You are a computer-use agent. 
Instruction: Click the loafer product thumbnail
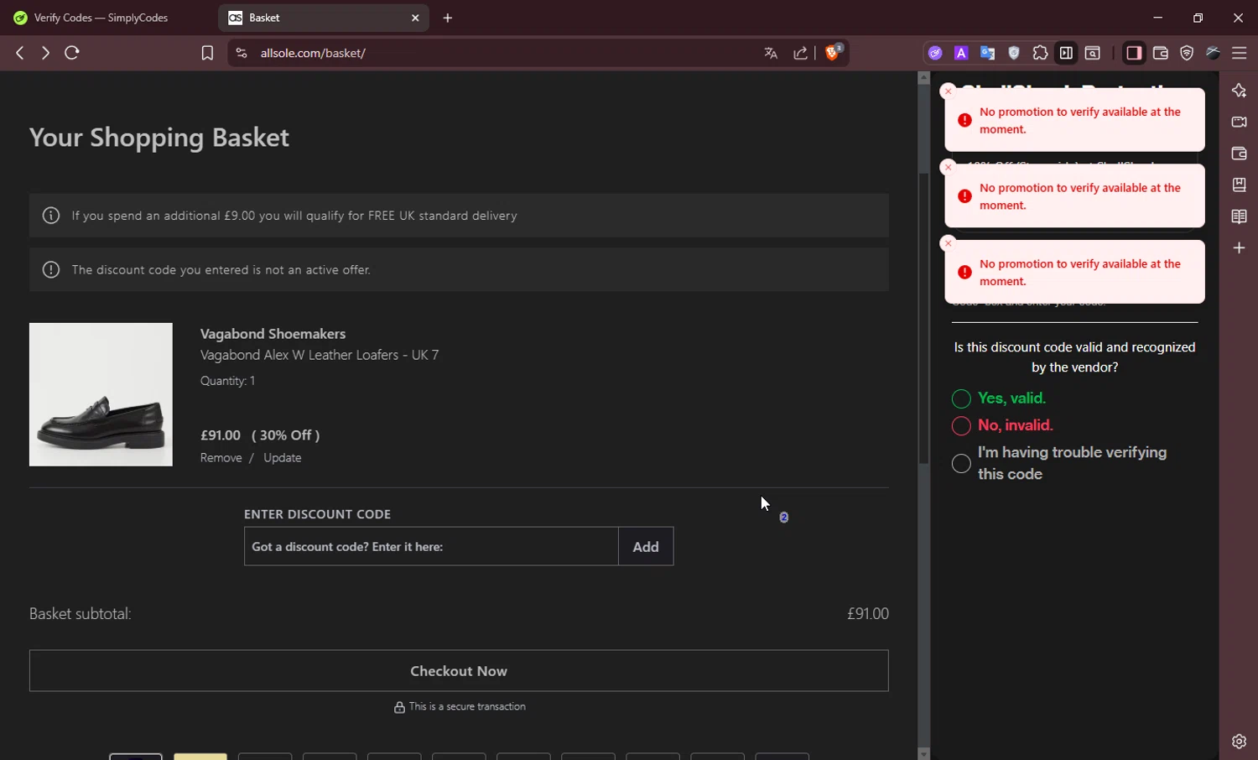point(101,394)
